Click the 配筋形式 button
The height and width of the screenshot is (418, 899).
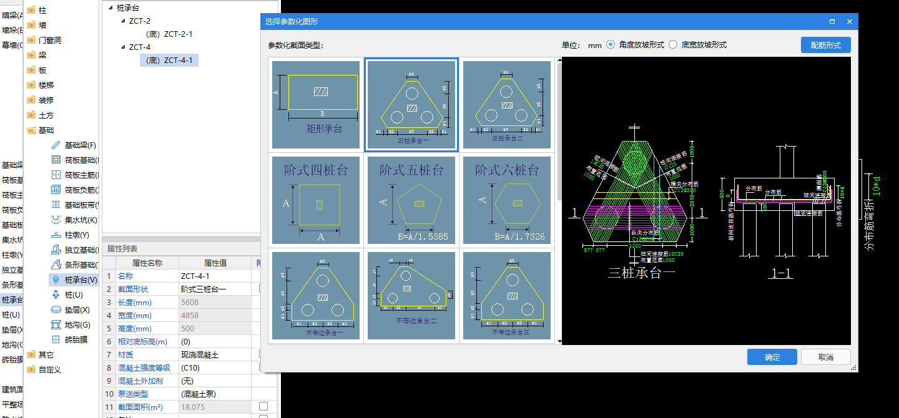click(826, 46)
